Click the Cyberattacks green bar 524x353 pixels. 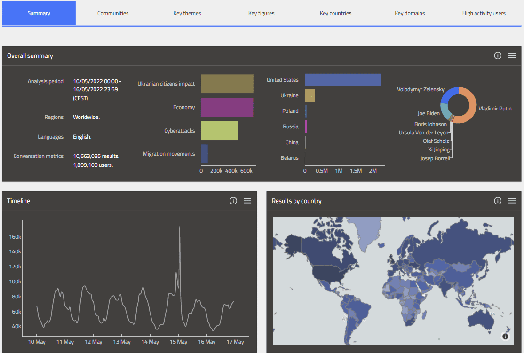click(219, 131)
